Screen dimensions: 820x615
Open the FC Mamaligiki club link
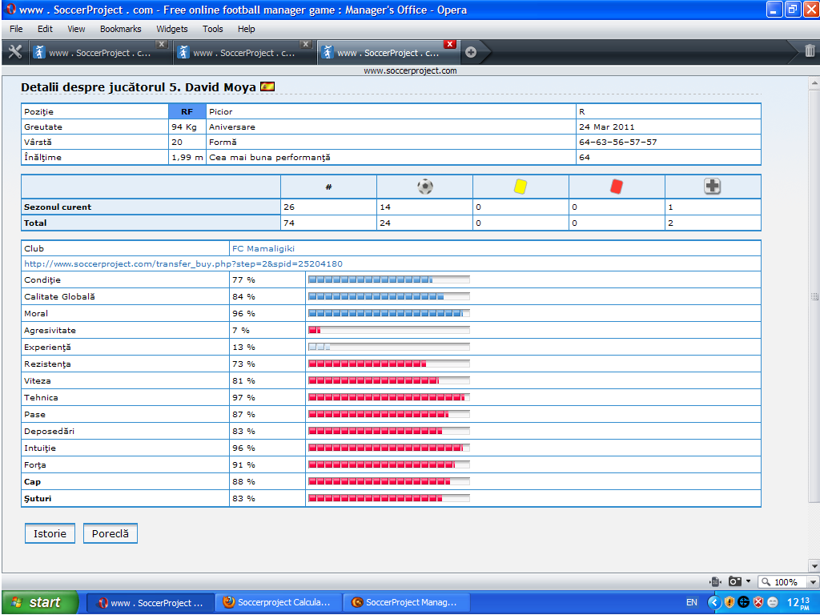(x=263, y=248)
